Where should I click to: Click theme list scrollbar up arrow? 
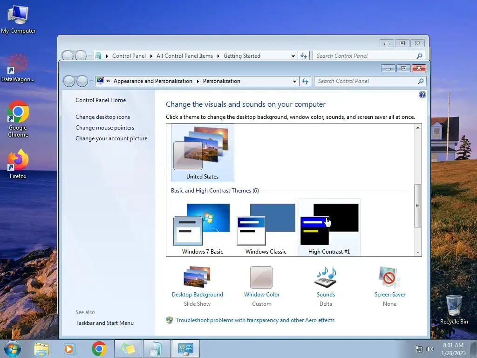click(418, 128)
